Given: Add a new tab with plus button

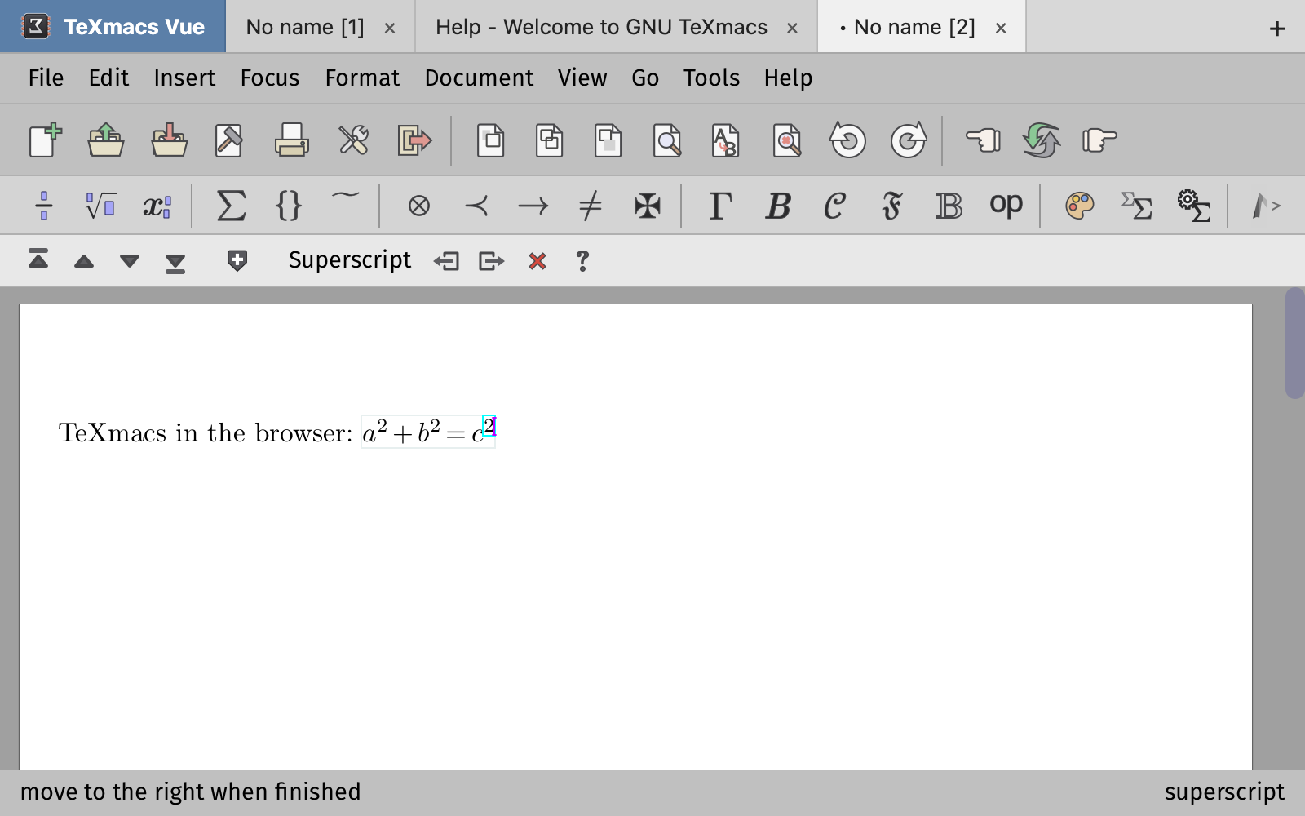Looking at the screenshot, I should click(1277, 29).
